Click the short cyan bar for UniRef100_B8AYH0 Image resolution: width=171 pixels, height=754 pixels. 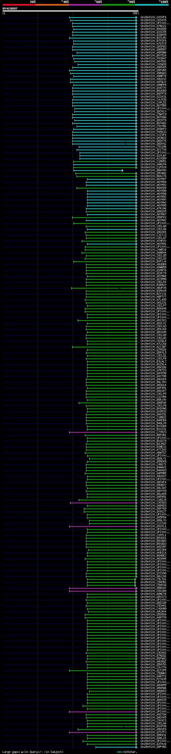pyautogui.click(x=98, y=170)
